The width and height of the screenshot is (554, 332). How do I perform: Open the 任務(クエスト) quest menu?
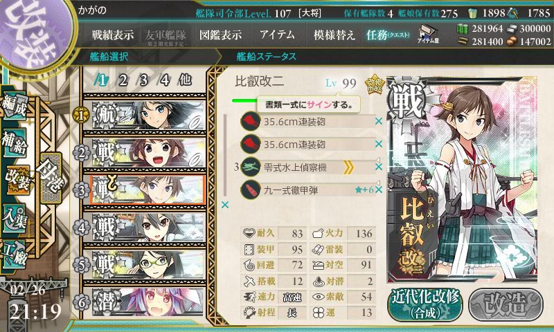[388, 35]
